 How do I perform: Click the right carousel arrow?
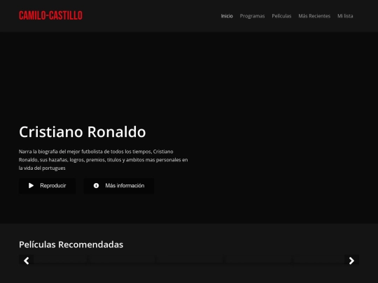pos(351,261)
